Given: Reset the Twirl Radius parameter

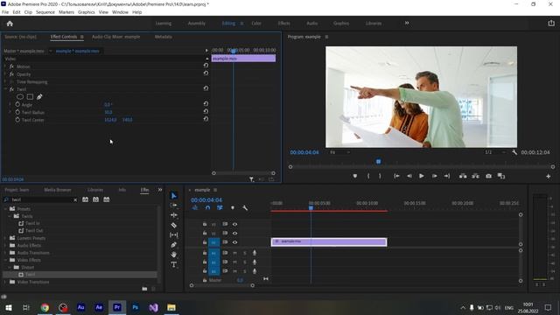Looking at the screenshot, I should (x=206, y=111).
